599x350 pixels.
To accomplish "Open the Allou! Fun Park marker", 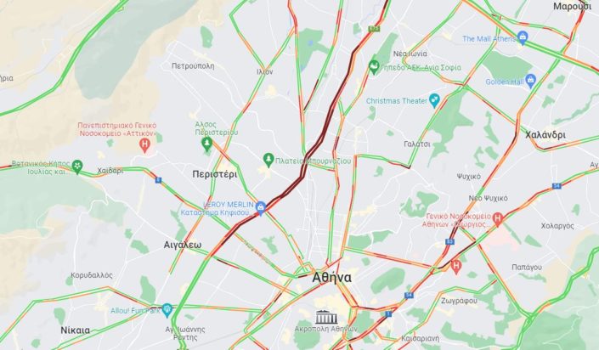I will tap(167, 309).
